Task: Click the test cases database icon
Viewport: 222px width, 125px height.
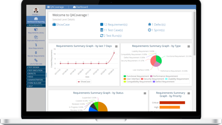Action: 102,30
